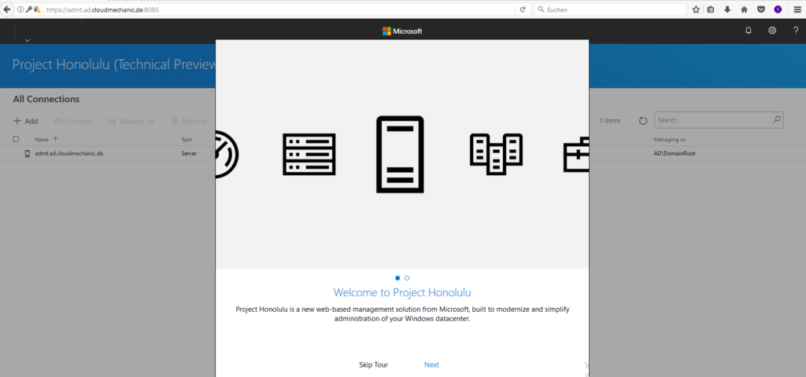The image size is (806, 377).
Task: Click the AD\DomainRoot cell
Action: point(675,153)
